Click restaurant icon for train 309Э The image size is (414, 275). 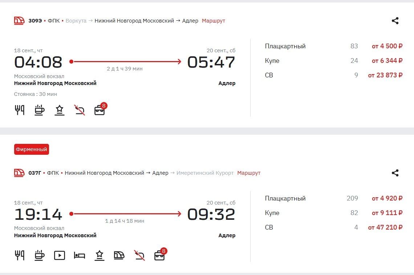click(x=20, y=110)
